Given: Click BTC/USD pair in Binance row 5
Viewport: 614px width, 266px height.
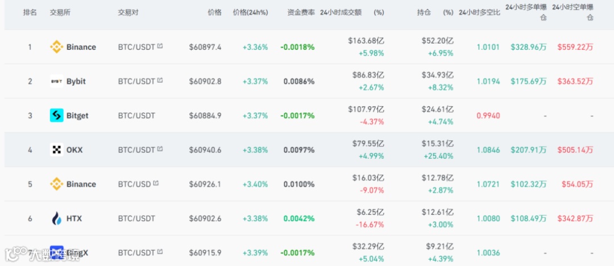Looking at the screenshot, I should point(134,184).
